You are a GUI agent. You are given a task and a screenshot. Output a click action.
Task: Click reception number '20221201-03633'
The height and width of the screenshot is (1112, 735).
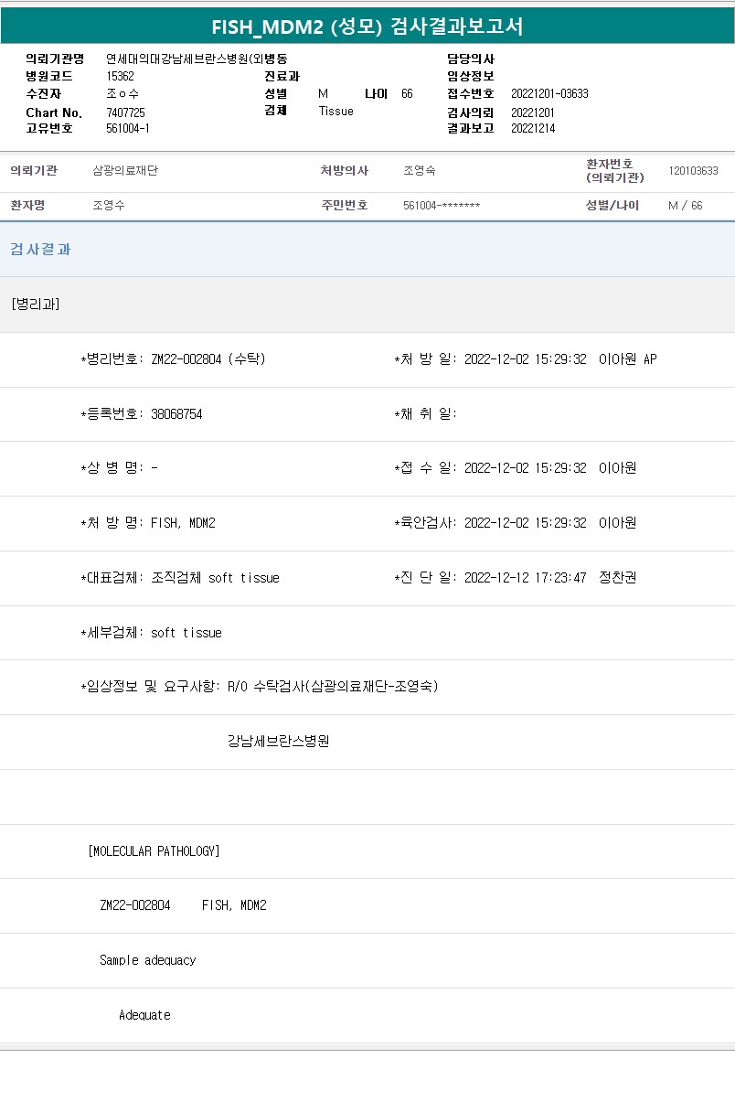coord(549,94)
